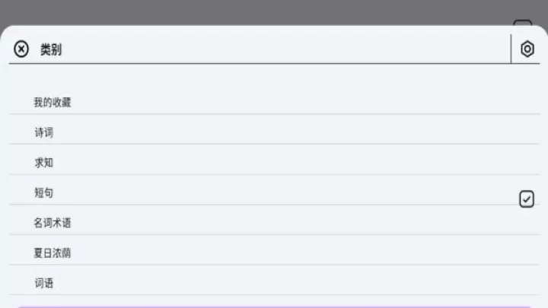Tick the empty selection area of 名词术语 row
Image resolution: width=548 pixels, height=308 pixels.
point(527,223)
